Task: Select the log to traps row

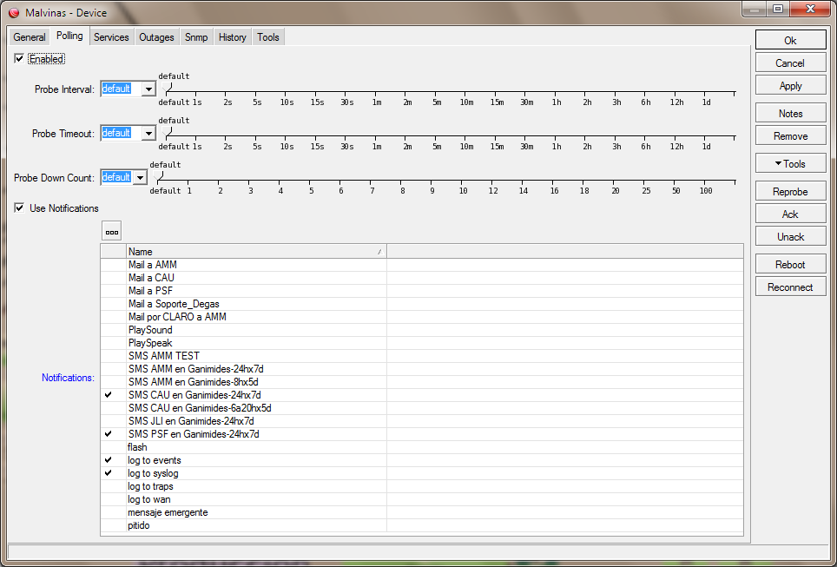Action: (x=422, y=486)
